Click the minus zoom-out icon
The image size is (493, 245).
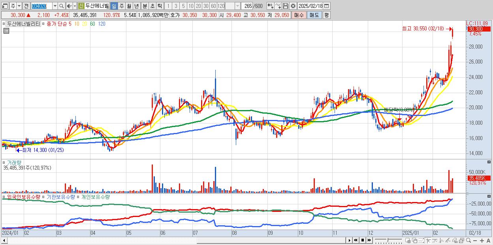click(475, 241)
